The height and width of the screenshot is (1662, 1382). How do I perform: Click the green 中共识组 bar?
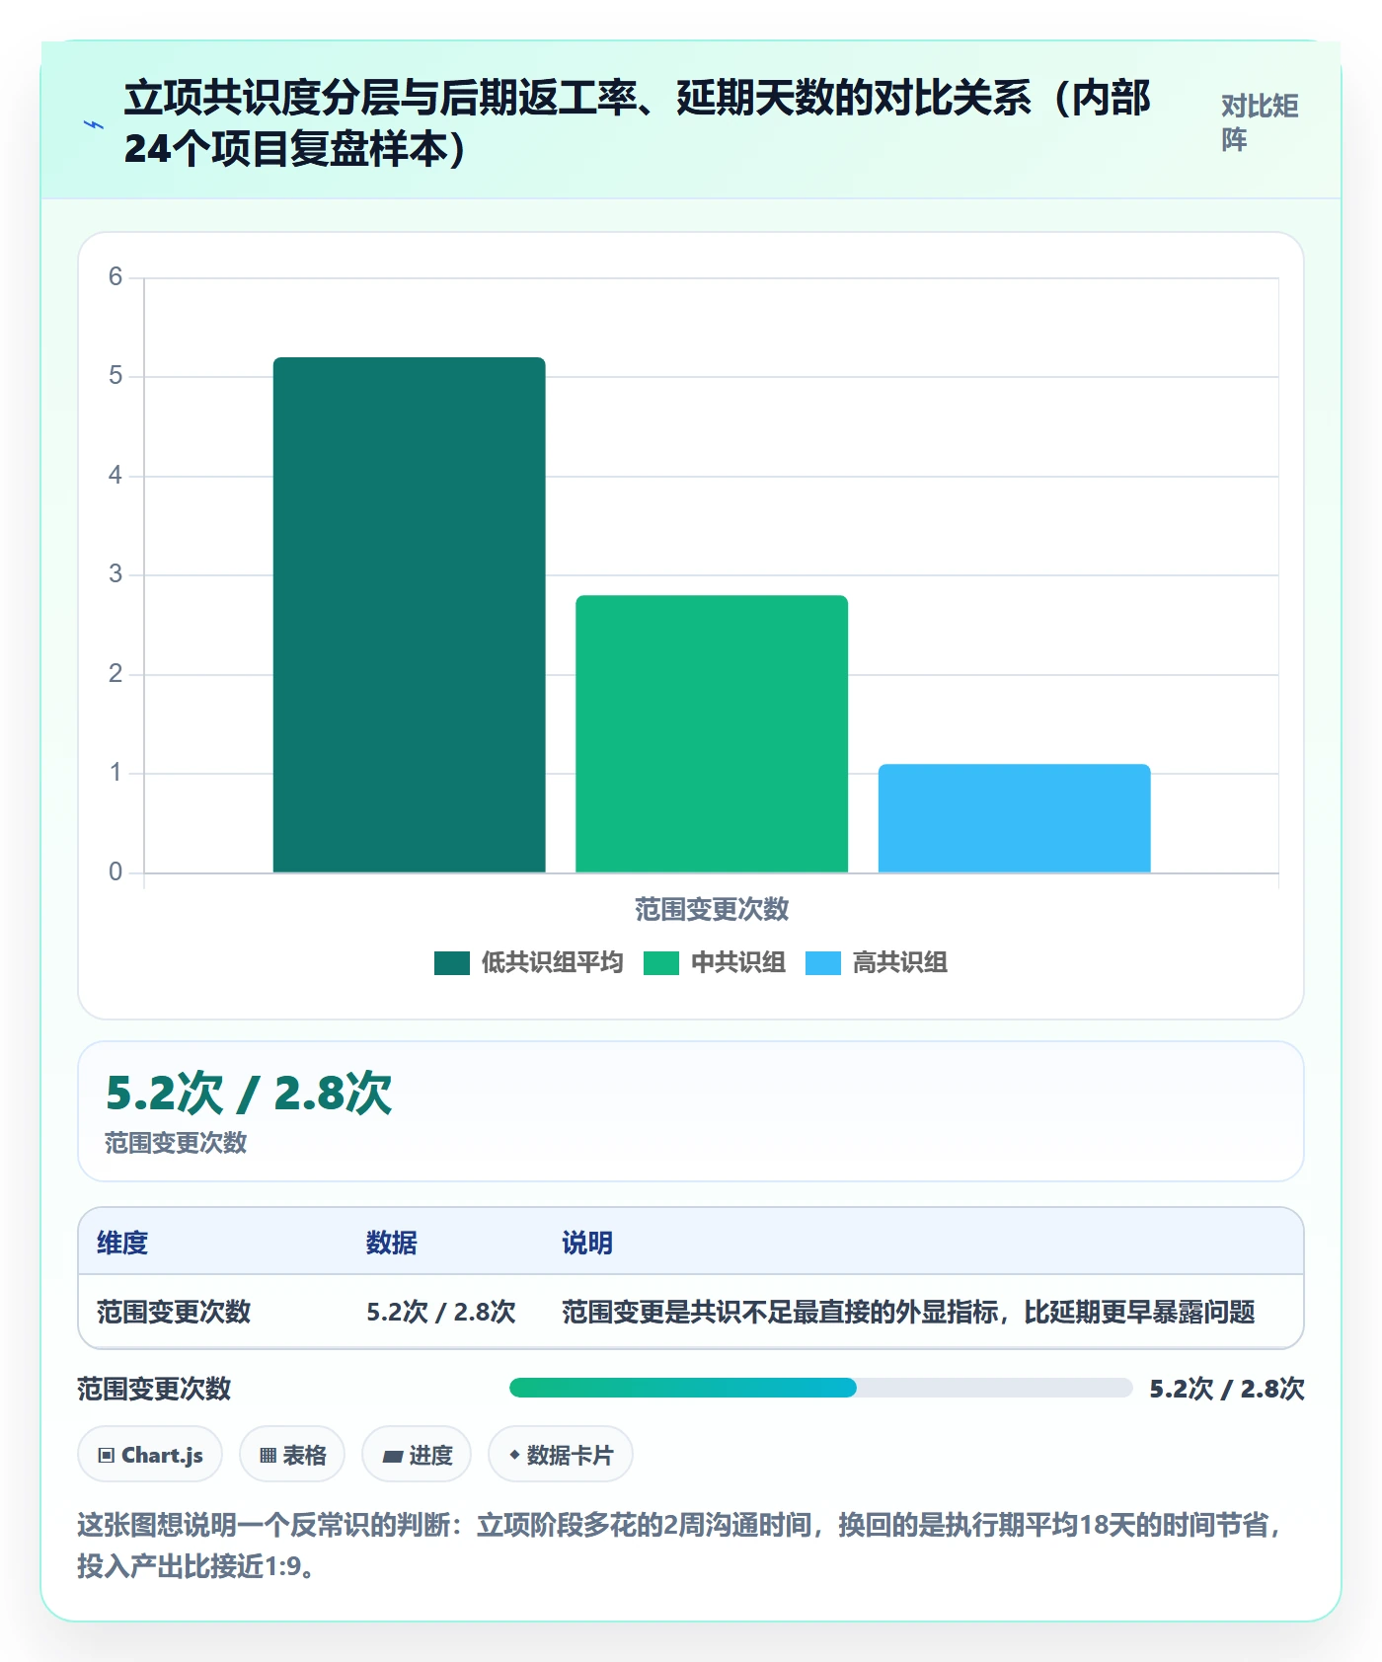[x=712, y=733]
